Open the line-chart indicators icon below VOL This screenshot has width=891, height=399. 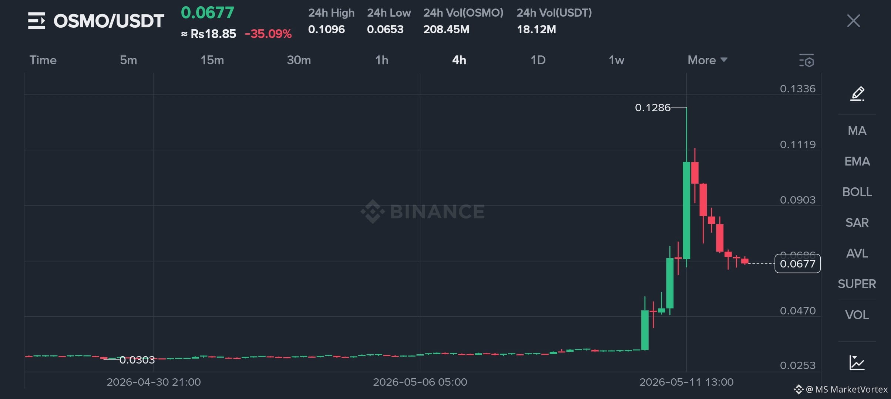857,362
